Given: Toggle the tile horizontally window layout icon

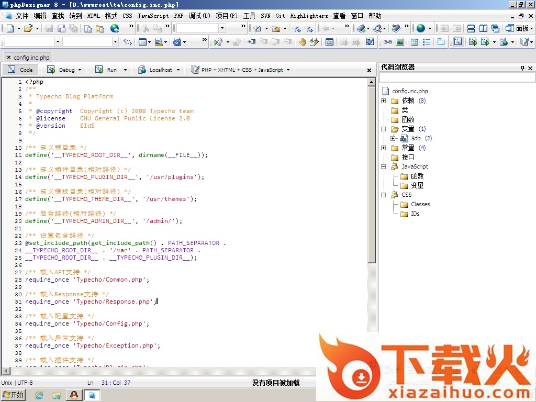Looking at the screenshot, I should click(471, 28).
